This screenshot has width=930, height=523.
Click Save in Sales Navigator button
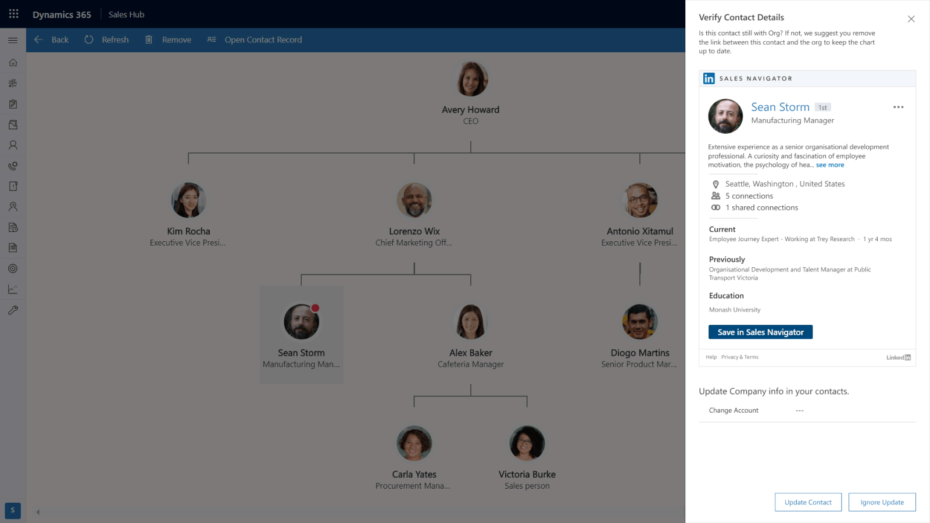(760, 332)
